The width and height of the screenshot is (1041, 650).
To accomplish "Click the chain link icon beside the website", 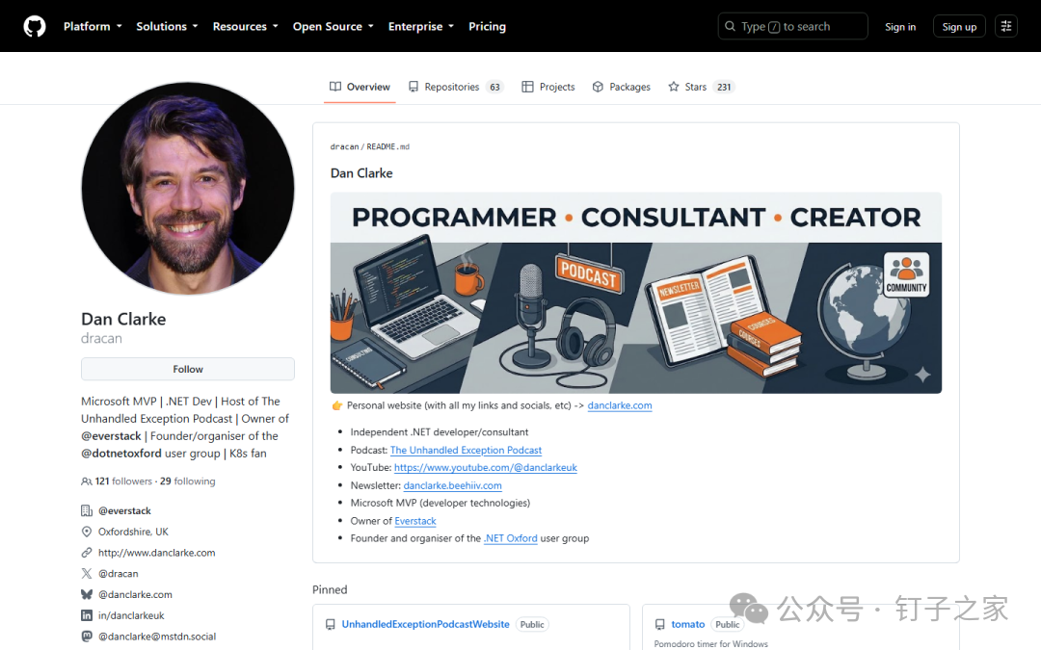I will coord(87,553).
